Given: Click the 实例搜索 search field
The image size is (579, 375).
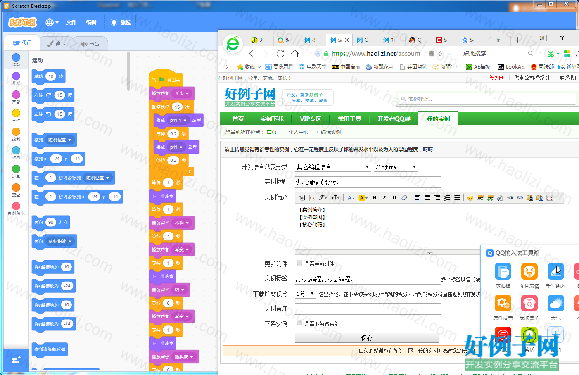Looking at the screenshot, I should tap(486, 99).
